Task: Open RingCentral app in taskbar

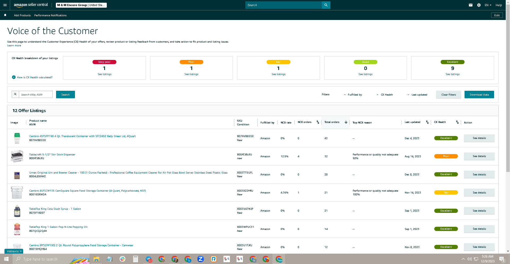Action: 214,259
